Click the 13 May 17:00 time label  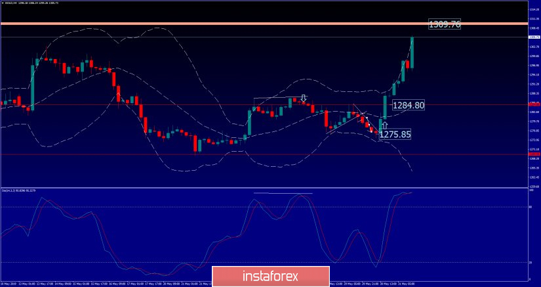(x=45, y=284)
